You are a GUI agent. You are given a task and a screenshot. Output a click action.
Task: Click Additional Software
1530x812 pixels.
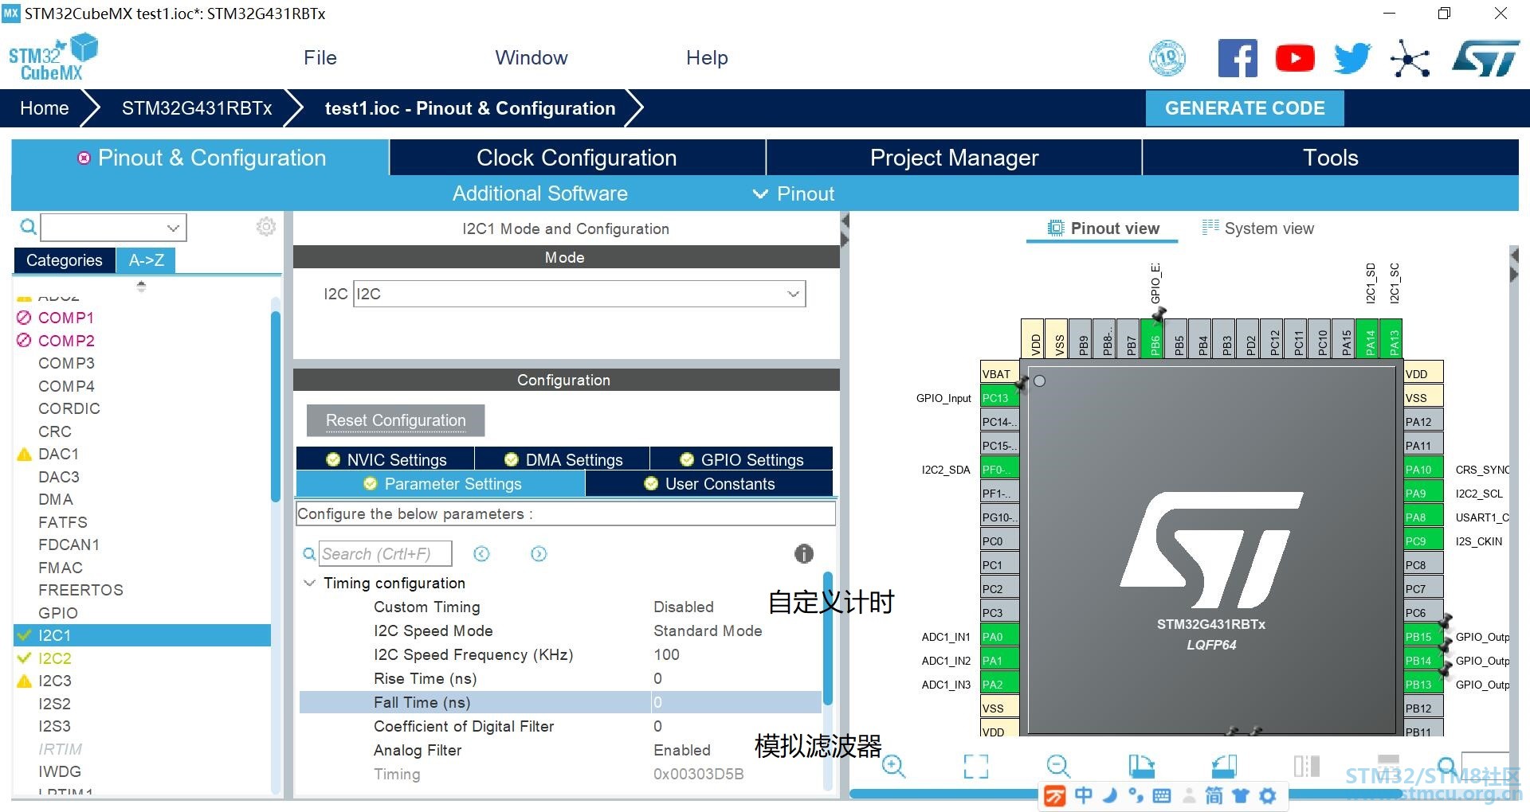pos(540,193)
